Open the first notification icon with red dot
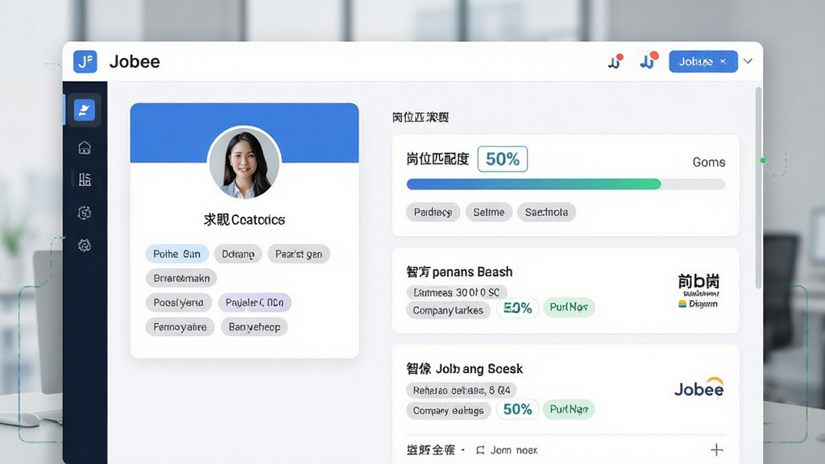Screen dimensions: 825x464 click(615, 61)
